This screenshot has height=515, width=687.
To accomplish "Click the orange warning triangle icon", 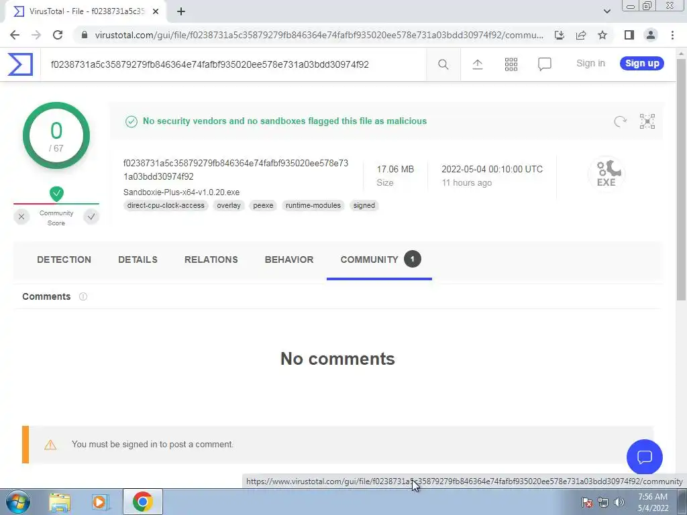I will pyautogui.click(x=50, y=445).
